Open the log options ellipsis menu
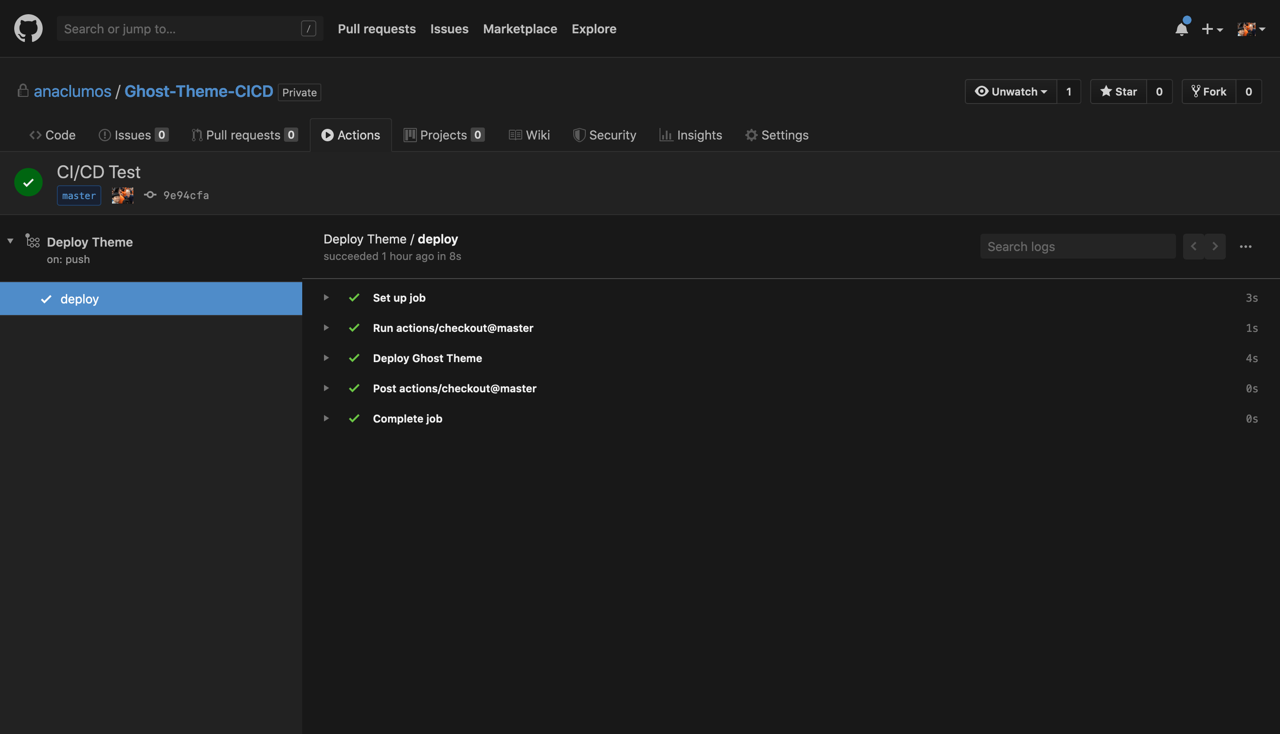 point(1245,247)
